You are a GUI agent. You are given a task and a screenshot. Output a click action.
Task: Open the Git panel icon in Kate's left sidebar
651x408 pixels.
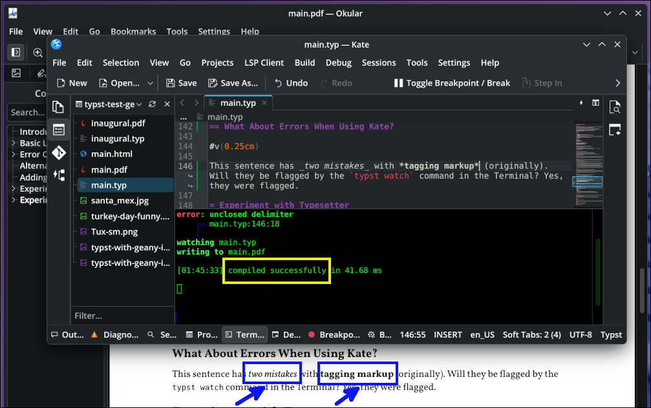[x=59, y=152]
